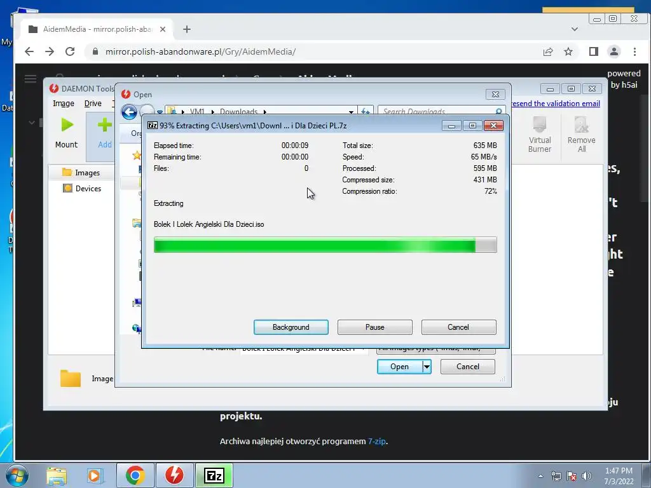Switch to DAEMON Tools in taskbar
Viewport: 651px width, 488px height.
click(x=174, y=475)
